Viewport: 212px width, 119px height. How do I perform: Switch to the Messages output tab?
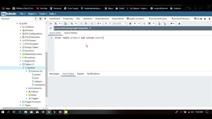pyautogui.click(x=54, y=74)
